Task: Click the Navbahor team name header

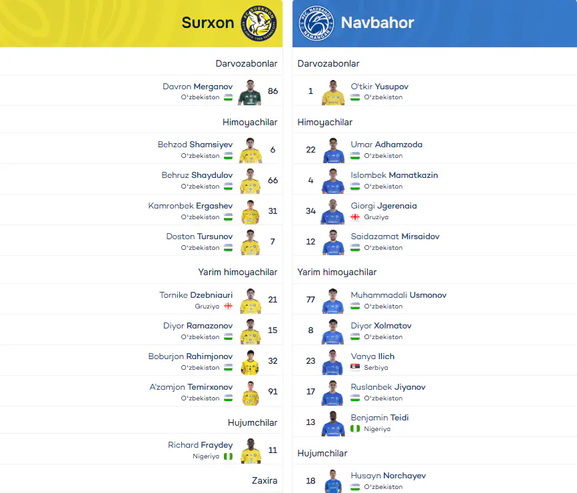Action: [x=377, y=23]
